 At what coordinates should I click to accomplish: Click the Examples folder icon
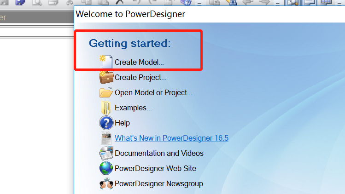pos(106,108)
